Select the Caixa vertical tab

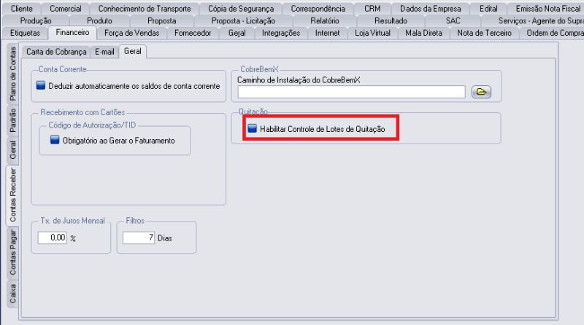coord(12,293)
